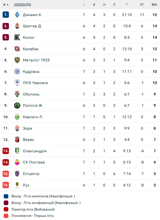This screenshot has width=160, height=220.
Task: Click the Рух club emblem
Action: click(17, 185)
